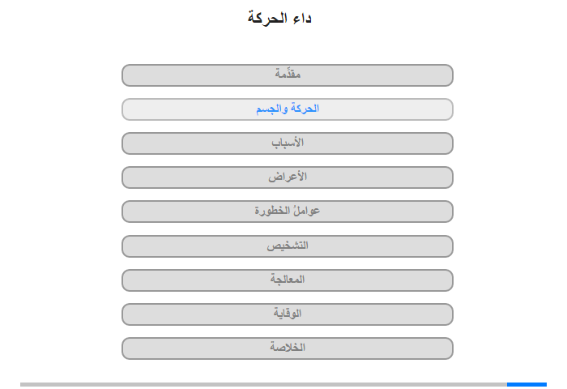Open the Prevention menu entry

[288, 314]
